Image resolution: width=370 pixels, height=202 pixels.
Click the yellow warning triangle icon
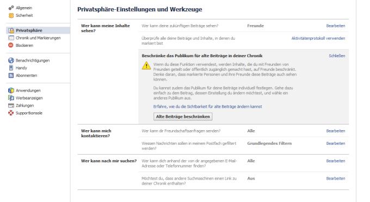click(x=146, y=66)
